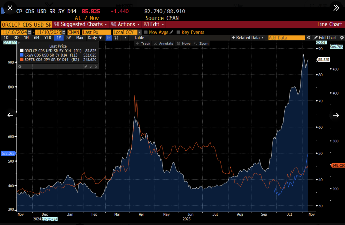This screenshot has height=225, width=345.
Task: Select the bar chart type icon
Action: (x=116, y=38)
